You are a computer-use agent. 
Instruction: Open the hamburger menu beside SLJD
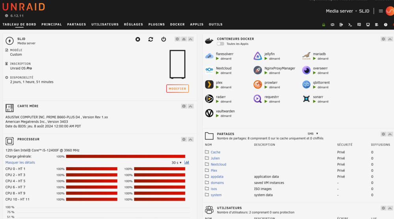[x=381, y=11]
